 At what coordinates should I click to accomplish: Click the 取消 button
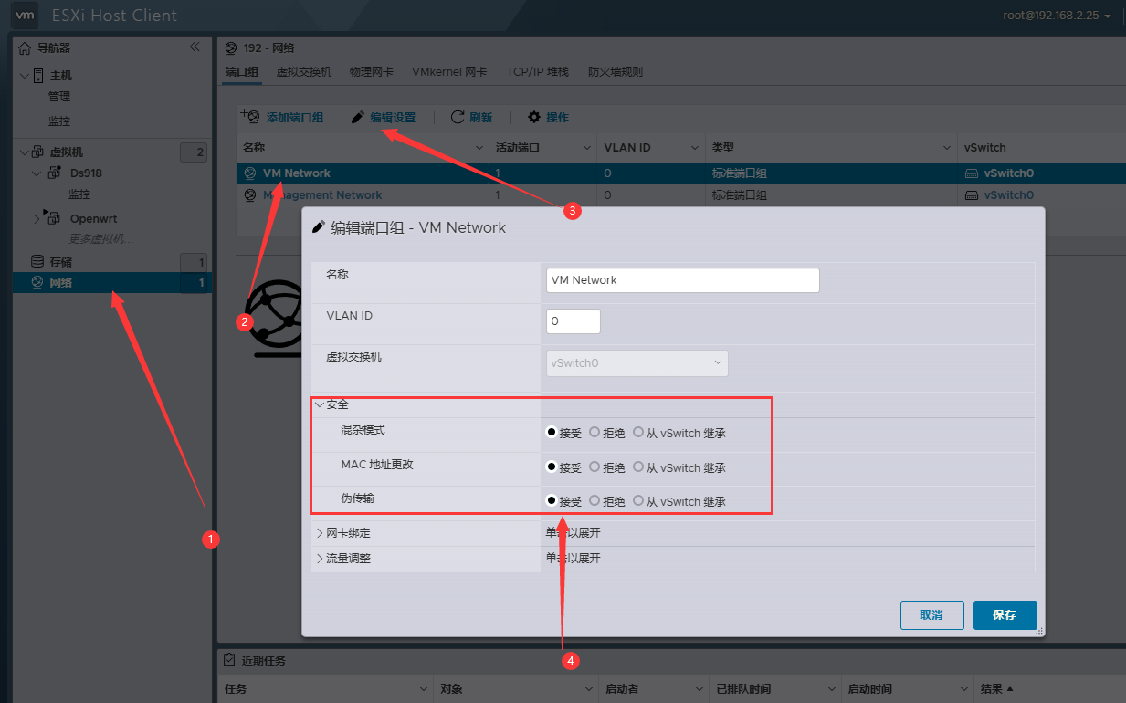coord(932,615)
